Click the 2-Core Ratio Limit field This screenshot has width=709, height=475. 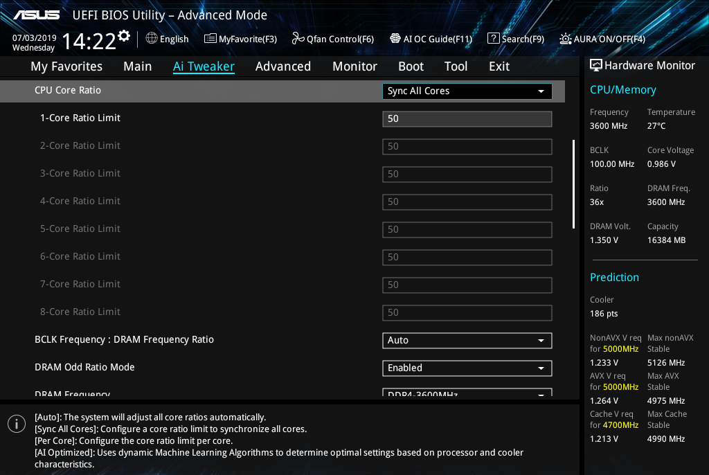[x=467, y=147]
